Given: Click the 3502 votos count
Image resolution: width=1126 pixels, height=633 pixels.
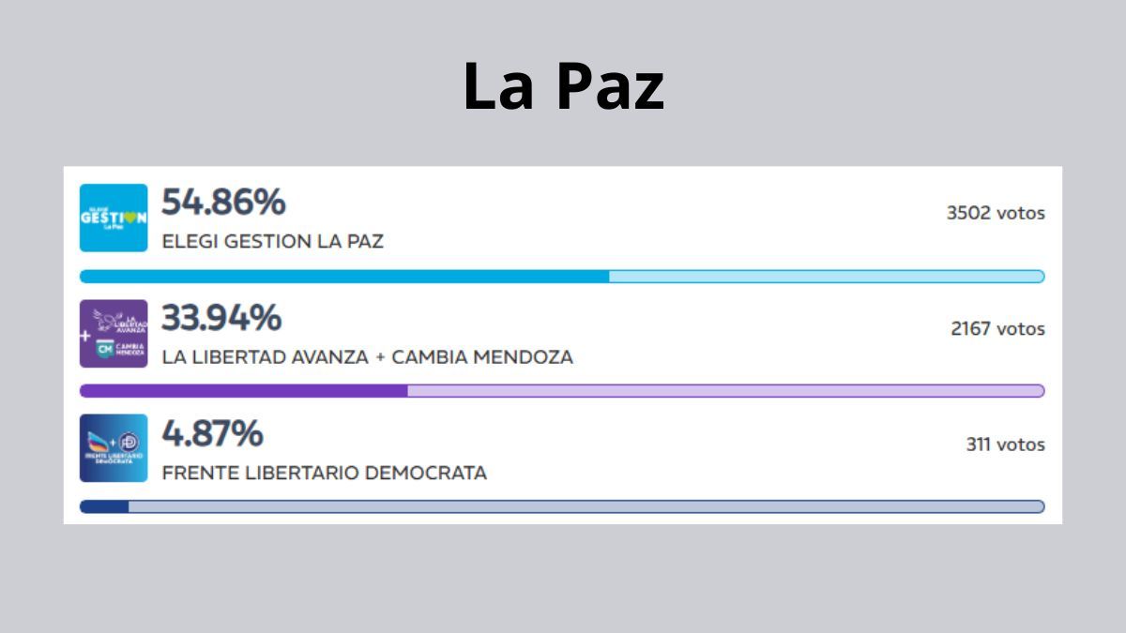Looking at the screenshot, I should pos(997,213).
